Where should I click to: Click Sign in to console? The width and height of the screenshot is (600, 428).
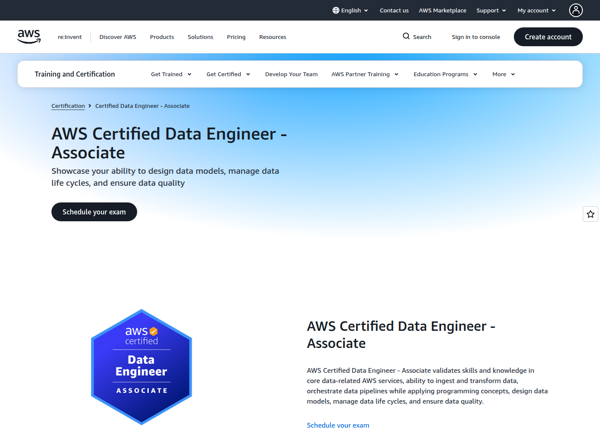pyautogui.click(x=476, y=37)
